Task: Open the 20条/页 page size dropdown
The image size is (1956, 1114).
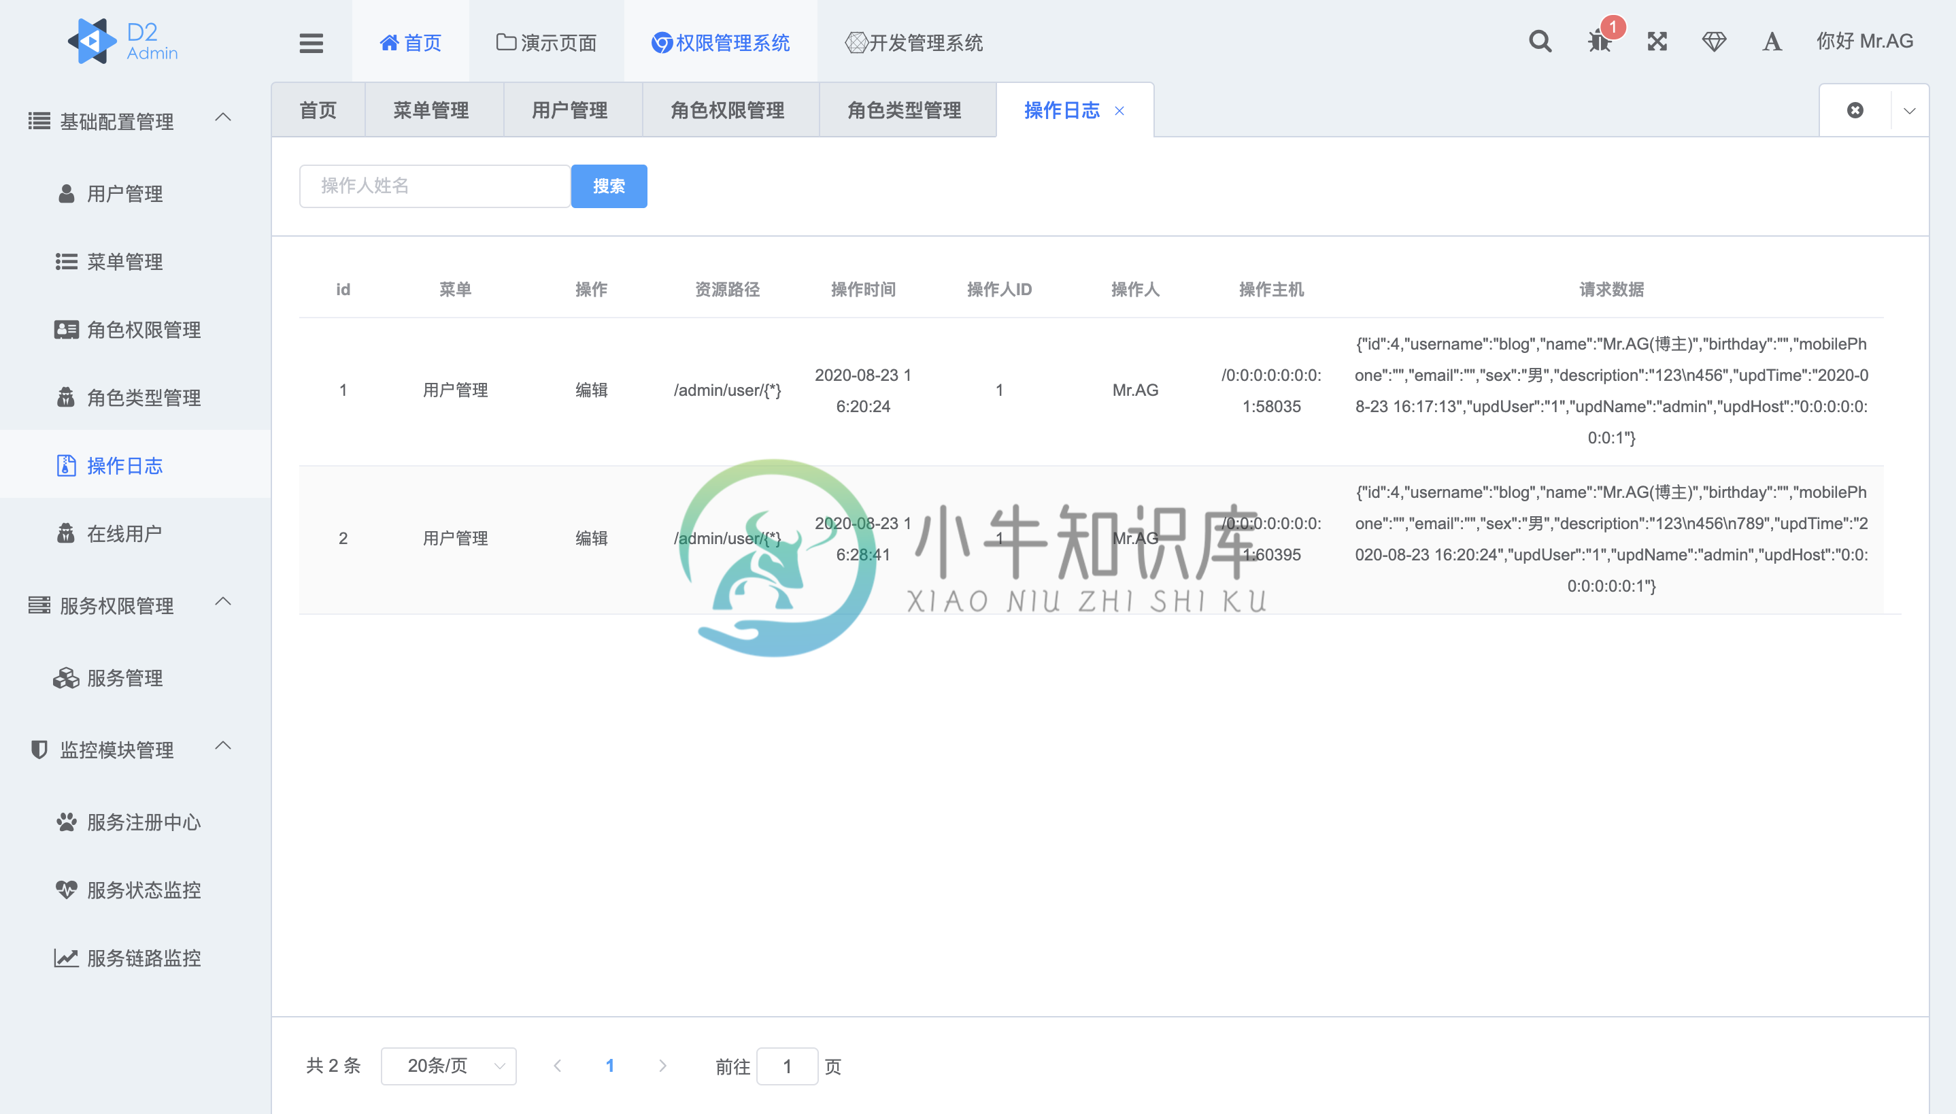Action: click(448, 1066)
